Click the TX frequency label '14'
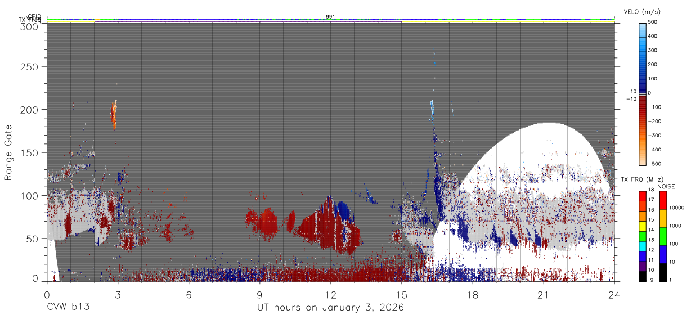This screenshot has height=319, width=691. pyautogui.click(x=652, y=230)
